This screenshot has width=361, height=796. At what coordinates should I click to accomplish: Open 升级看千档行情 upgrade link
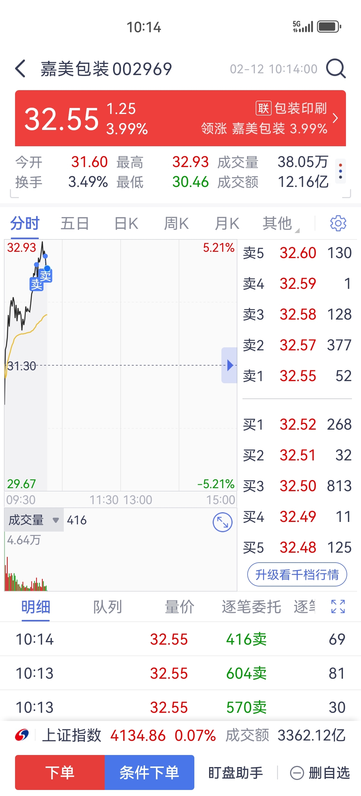point(297,574)
